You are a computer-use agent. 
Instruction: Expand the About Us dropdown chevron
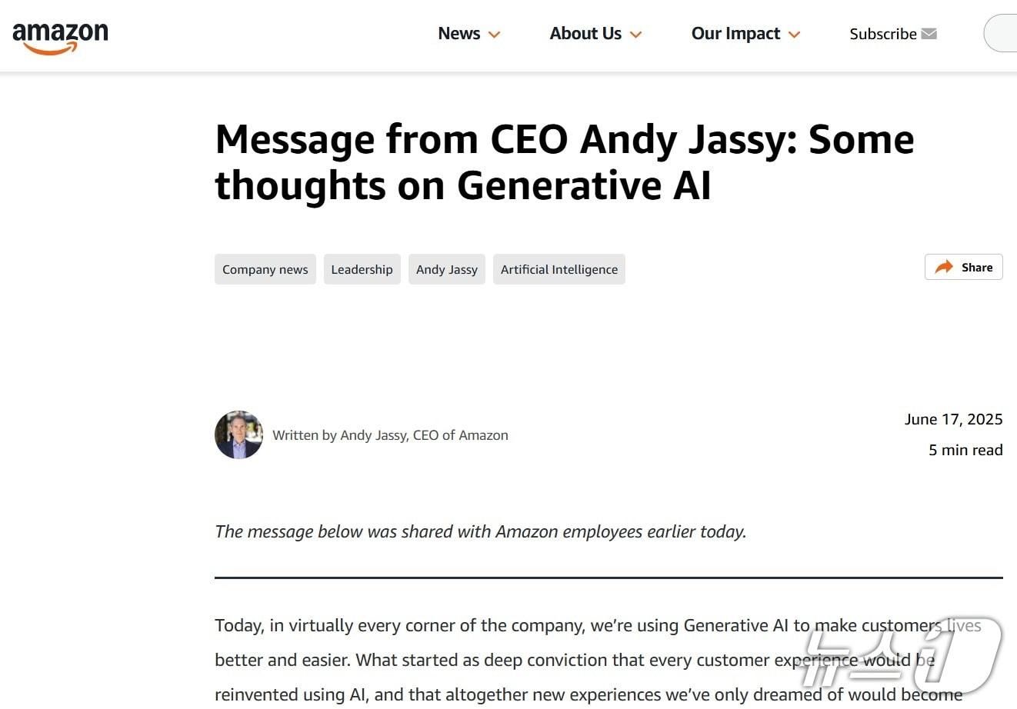click(636, 35)
